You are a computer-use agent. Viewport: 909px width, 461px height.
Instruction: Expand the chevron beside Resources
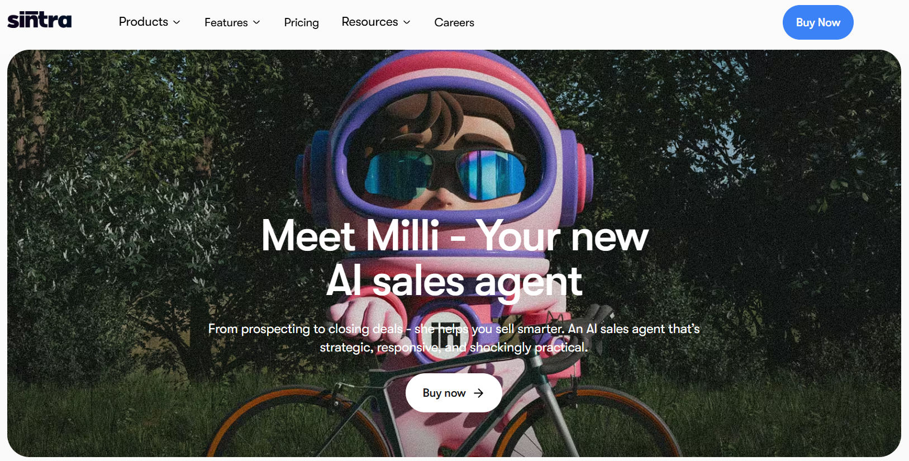tap(407, 22)
